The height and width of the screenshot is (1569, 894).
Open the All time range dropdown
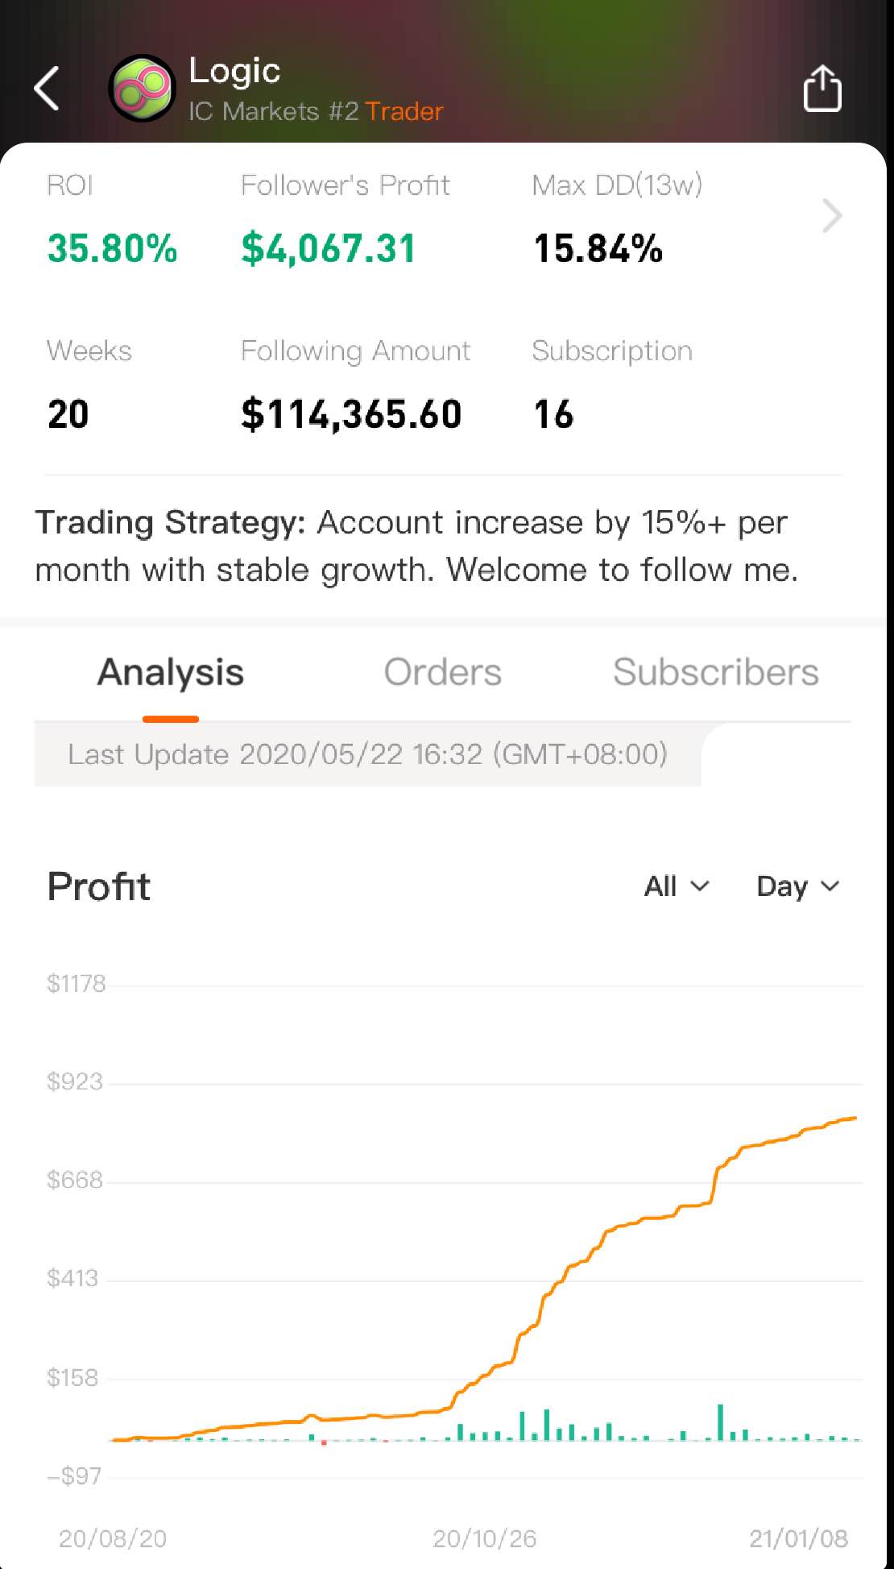point(677,886)
